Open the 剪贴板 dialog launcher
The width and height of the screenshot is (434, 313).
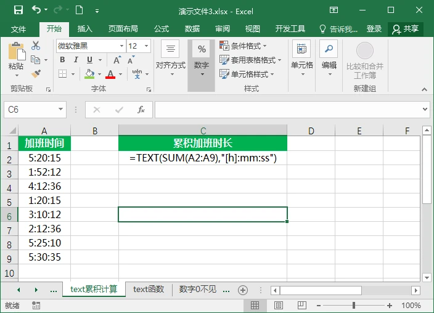tap(49, 89)
